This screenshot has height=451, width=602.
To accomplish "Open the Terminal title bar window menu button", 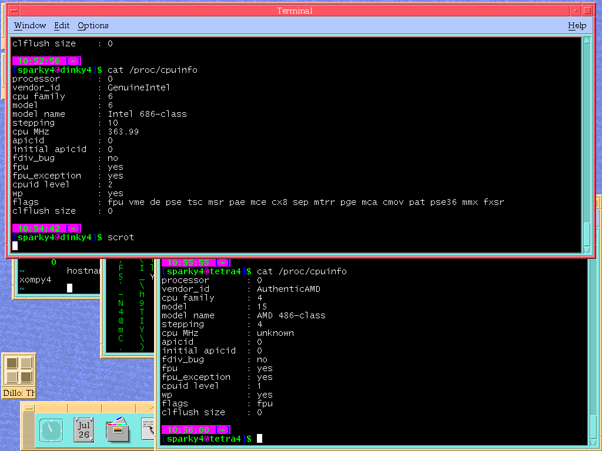I will [13, 11].
